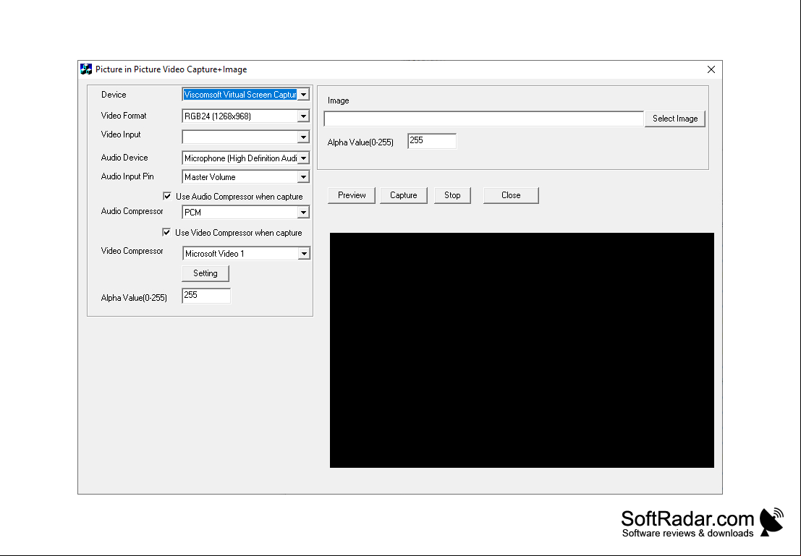Click the 'Image' group label
Screen dimensions: 801x556
[x=338, y=100]
